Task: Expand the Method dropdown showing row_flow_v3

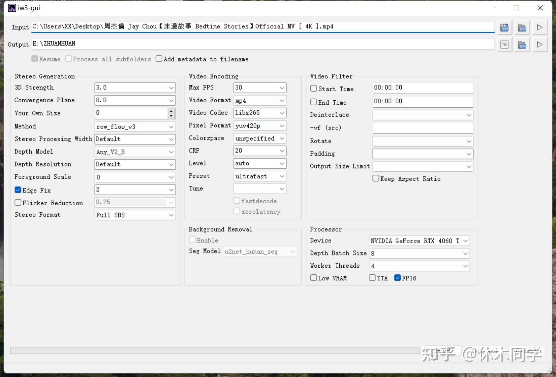Action: click(135, 127)
